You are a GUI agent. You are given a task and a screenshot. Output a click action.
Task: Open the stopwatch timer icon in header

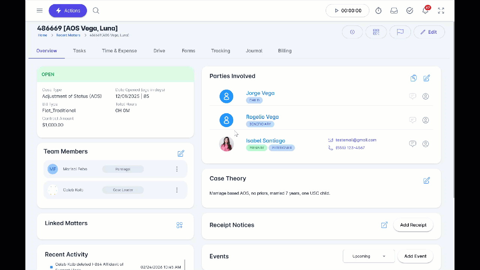pyautogui.click(x=378, y=10)
